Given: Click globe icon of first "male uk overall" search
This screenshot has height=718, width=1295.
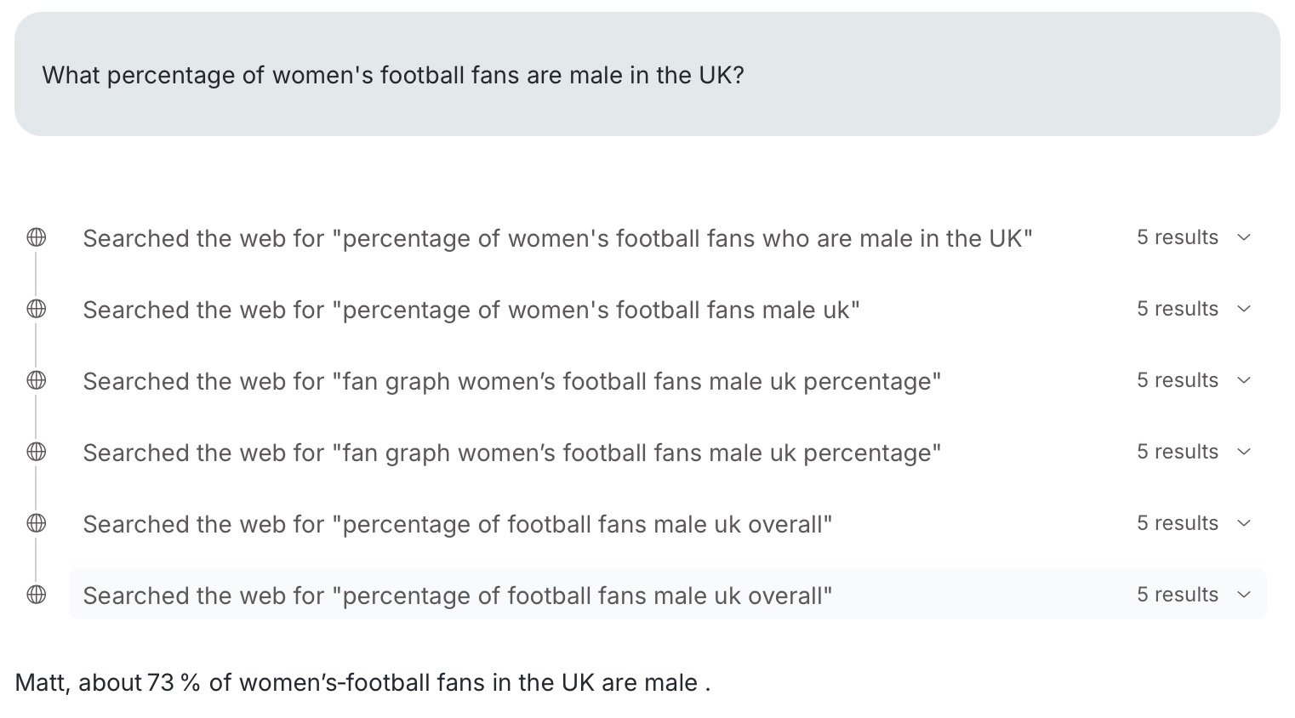Looking at the screenshot, I should point(37,524).
